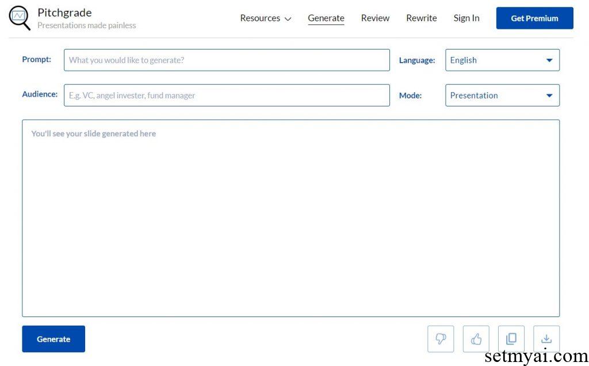Click inside the Audience input field
Screen dimensions: 589x366
point(226,95)
